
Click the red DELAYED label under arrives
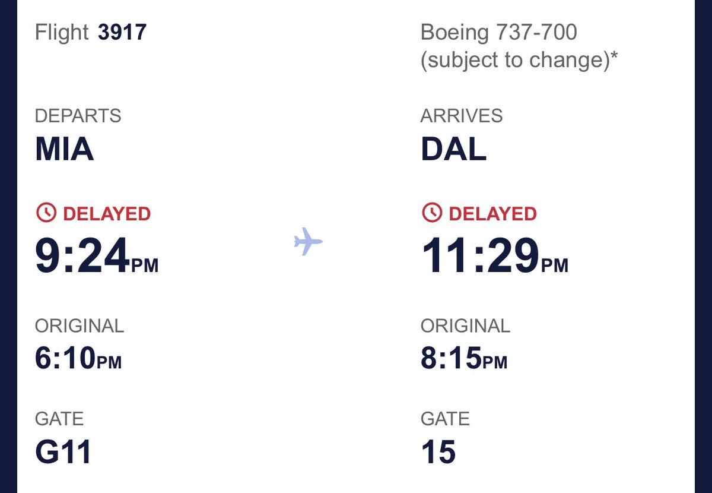click(x=492, y=213)
